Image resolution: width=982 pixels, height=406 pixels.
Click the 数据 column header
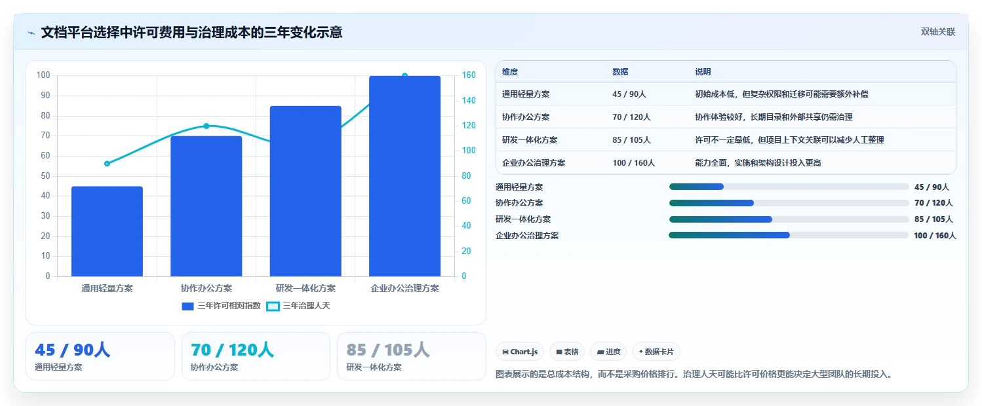pyautogui.click(x=620, y=72)
